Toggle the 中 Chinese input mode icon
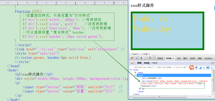Image resolution: width=215 pixels, height=101 pixels. tap(196, 68)
